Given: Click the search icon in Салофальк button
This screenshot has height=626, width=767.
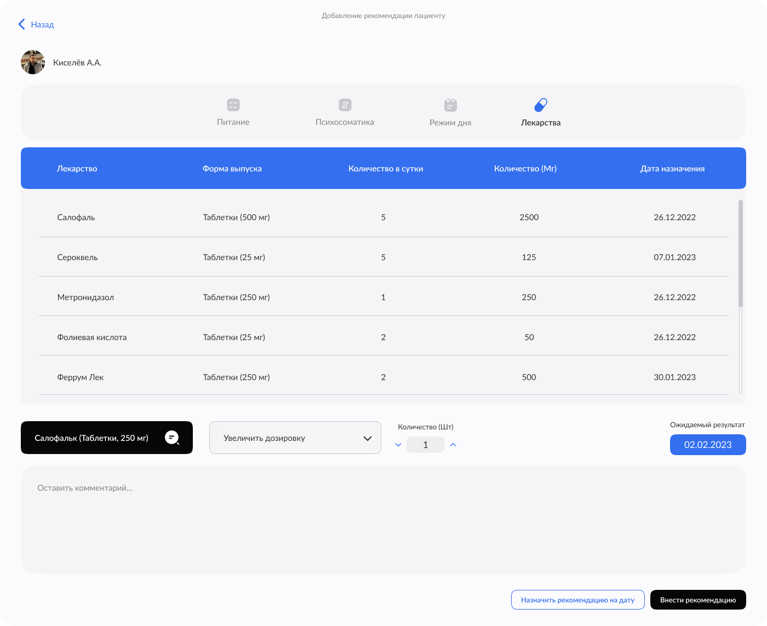Looking at the screenshot, I should click(172, 438).
